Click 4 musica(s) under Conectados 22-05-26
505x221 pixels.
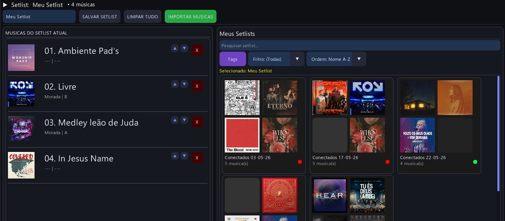tap(412, 163)
